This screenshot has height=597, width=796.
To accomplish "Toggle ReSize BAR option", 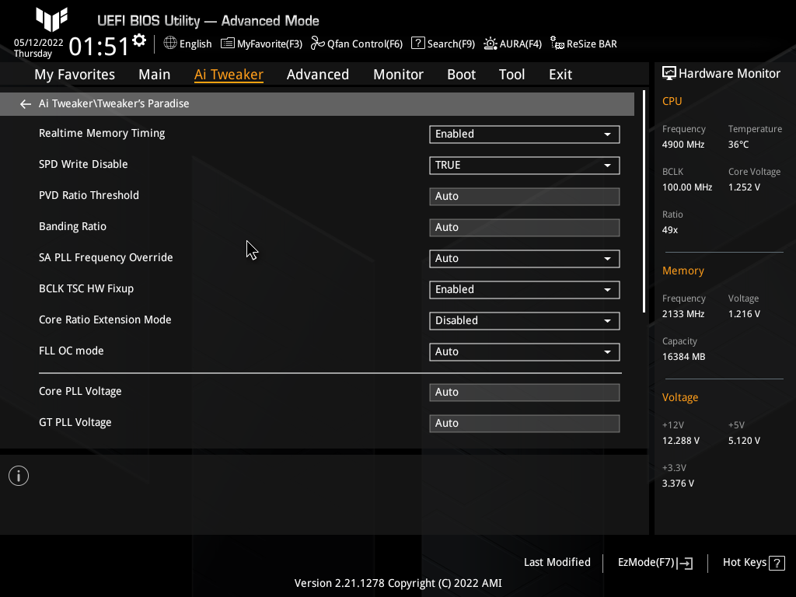I will pos(584,44).
